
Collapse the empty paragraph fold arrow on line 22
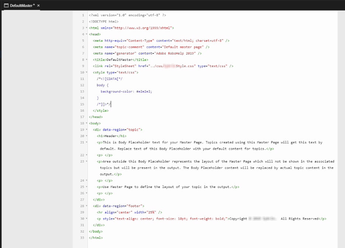coord(86,155)
